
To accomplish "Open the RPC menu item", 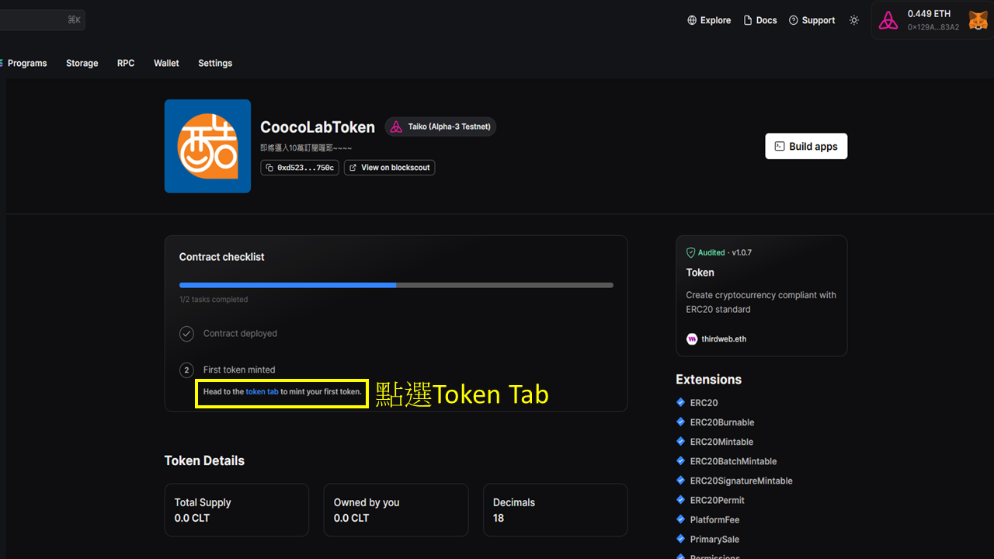I will click(x=126, y=64).
